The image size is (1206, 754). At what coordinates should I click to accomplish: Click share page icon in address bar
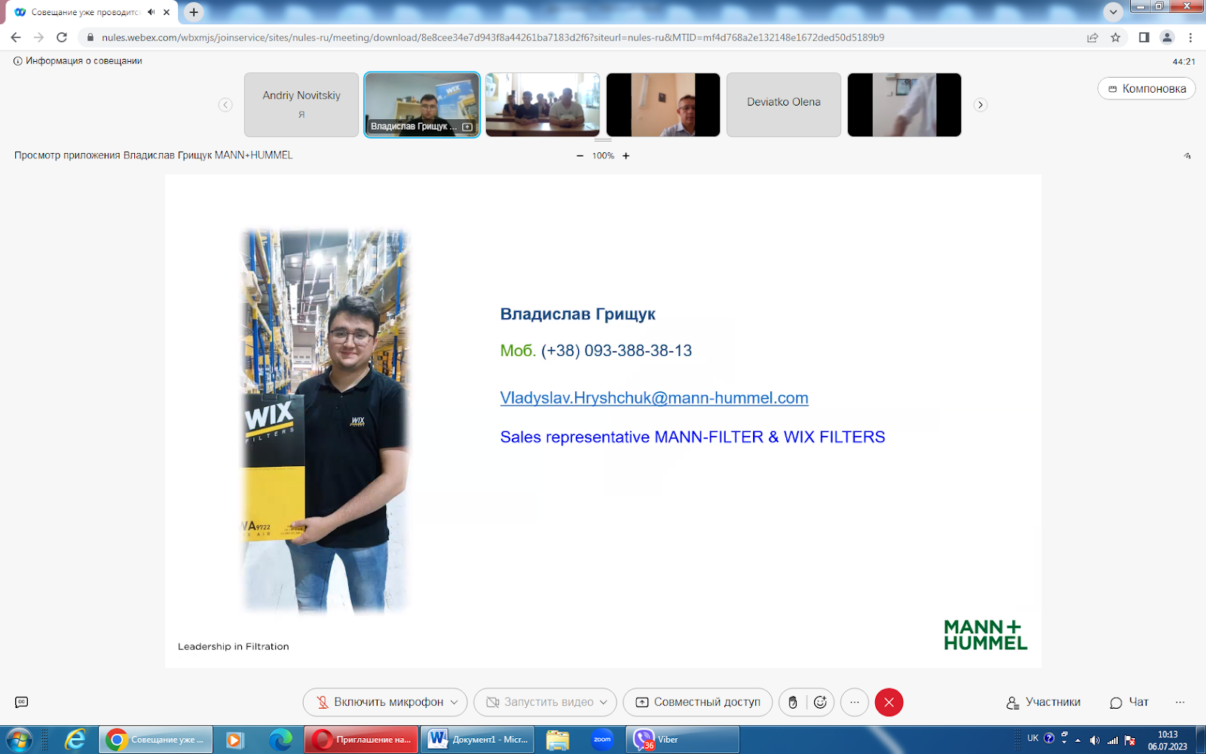[x=1092, y=37]
